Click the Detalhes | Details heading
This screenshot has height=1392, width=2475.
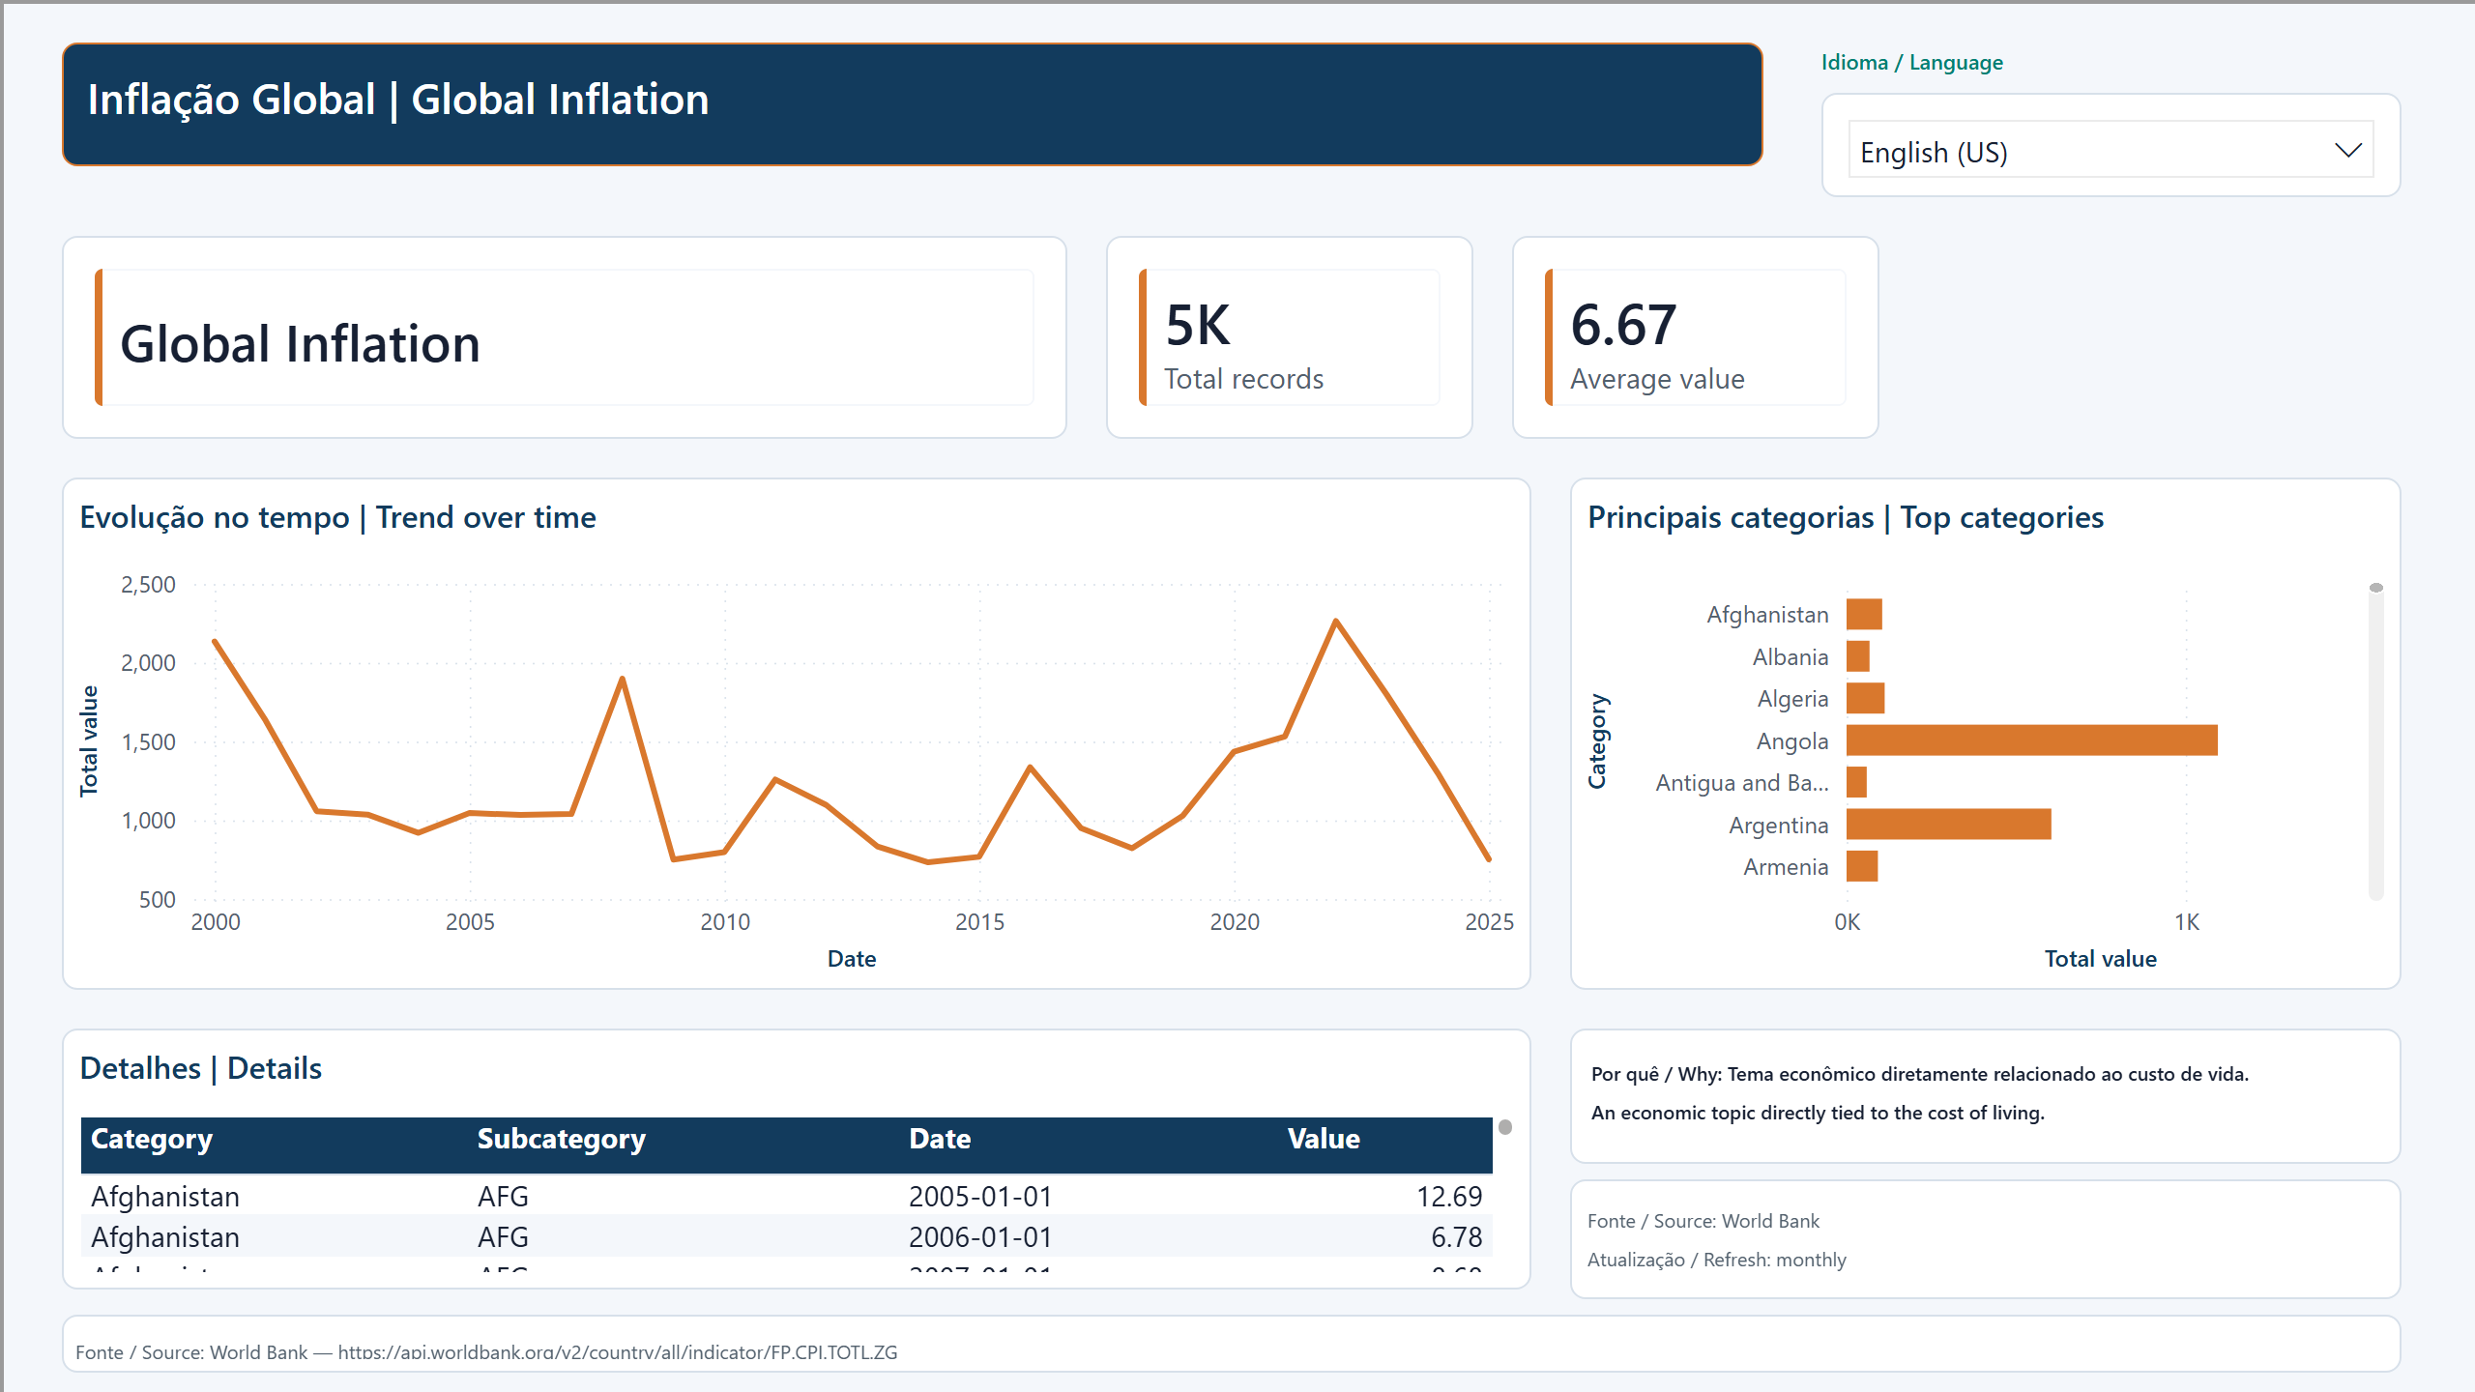(x=201, y=1069)
